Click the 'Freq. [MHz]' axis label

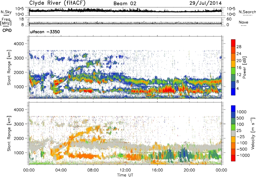pyautogui.click(x=6, y=22)
